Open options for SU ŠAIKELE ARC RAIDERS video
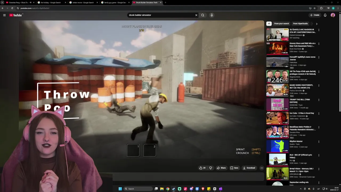The image size is (341, 192). 319,30
